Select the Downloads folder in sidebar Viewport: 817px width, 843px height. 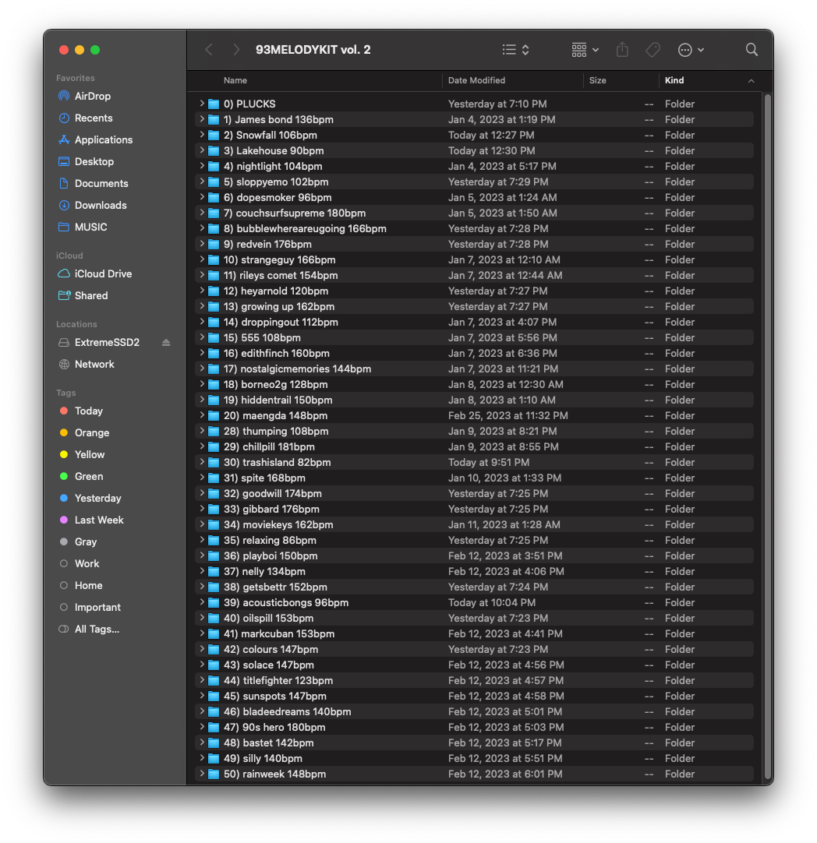[100, 206]
